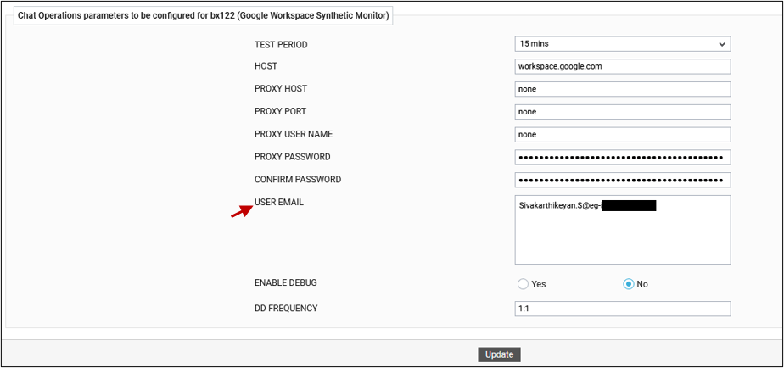Enable debug by selecting the Yes radio button
The height and width of the screenshot is (368, 784).
pyautogui.click(x=524, y=284)
